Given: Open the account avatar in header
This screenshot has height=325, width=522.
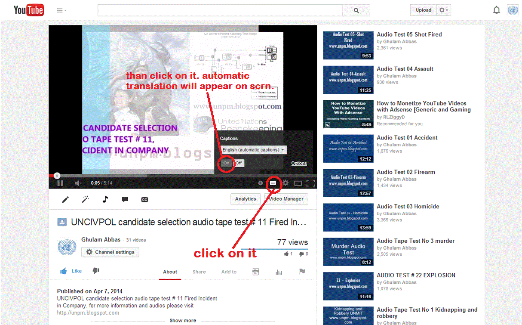Looking at the screenshot, I should (x=513, y=10).
